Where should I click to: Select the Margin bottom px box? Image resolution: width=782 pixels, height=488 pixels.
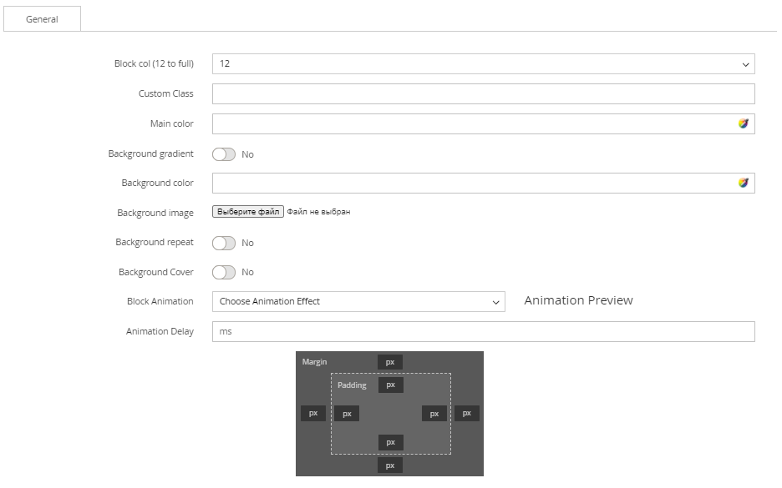coord(390,465)
